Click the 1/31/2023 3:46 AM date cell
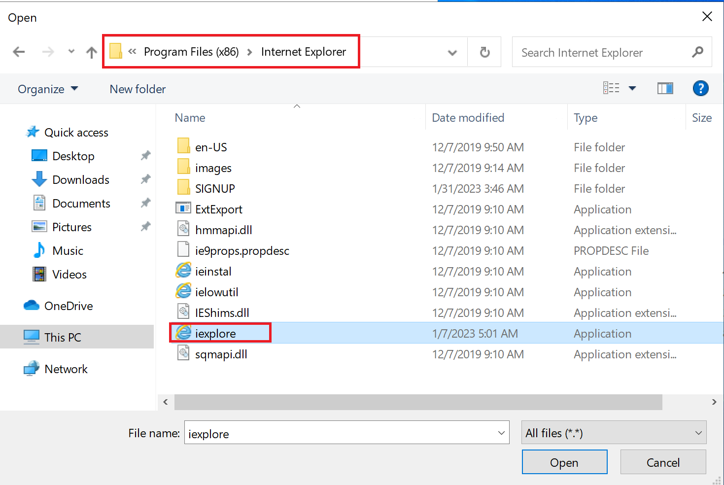 (x=478, y=189)
